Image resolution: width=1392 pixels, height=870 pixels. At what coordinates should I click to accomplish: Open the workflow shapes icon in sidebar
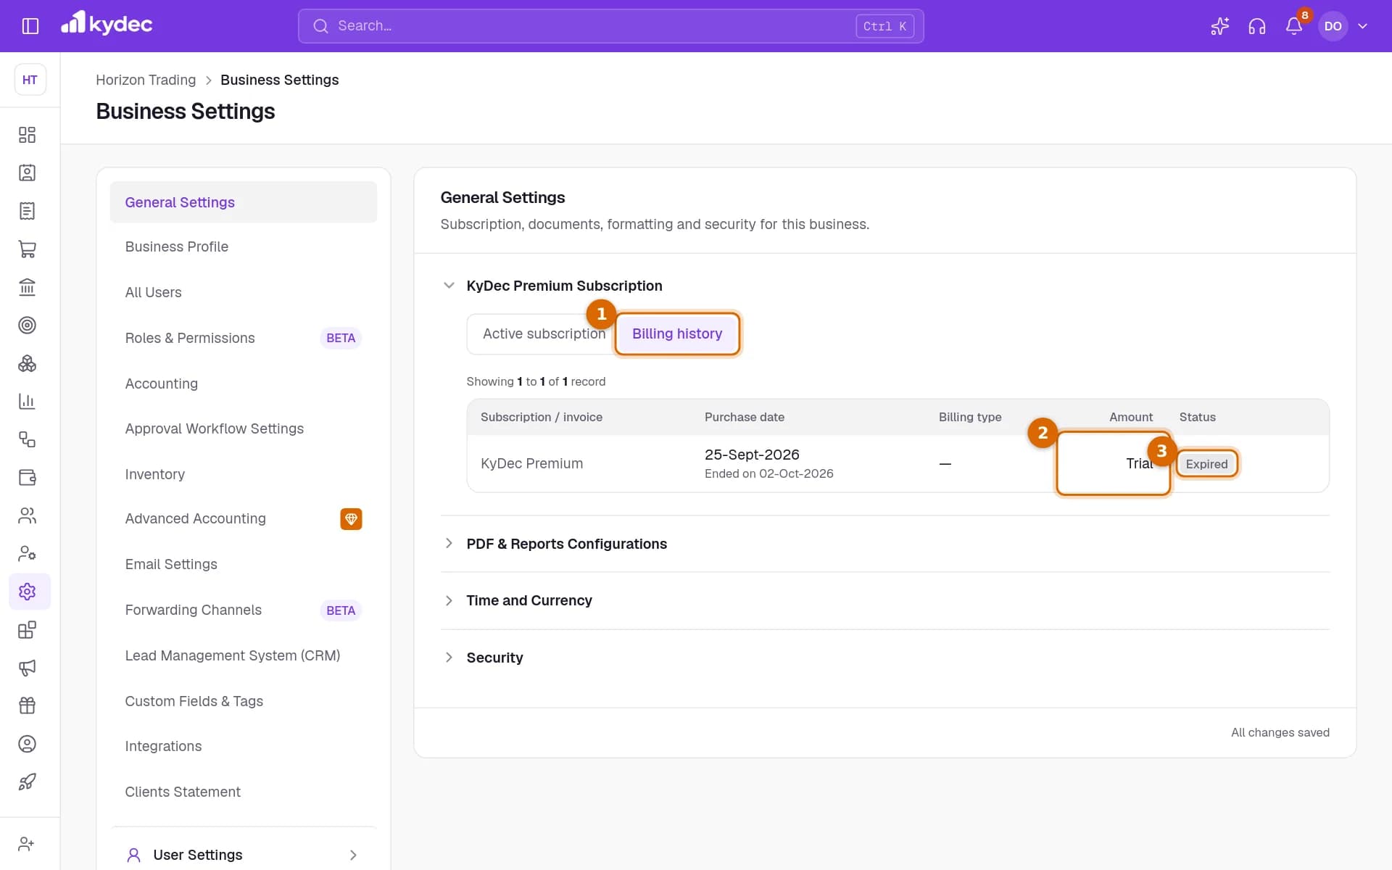[x=27, y=439]
